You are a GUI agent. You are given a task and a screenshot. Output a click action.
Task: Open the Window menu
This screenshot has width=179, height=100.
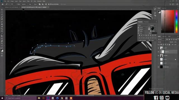click(39, 1)
